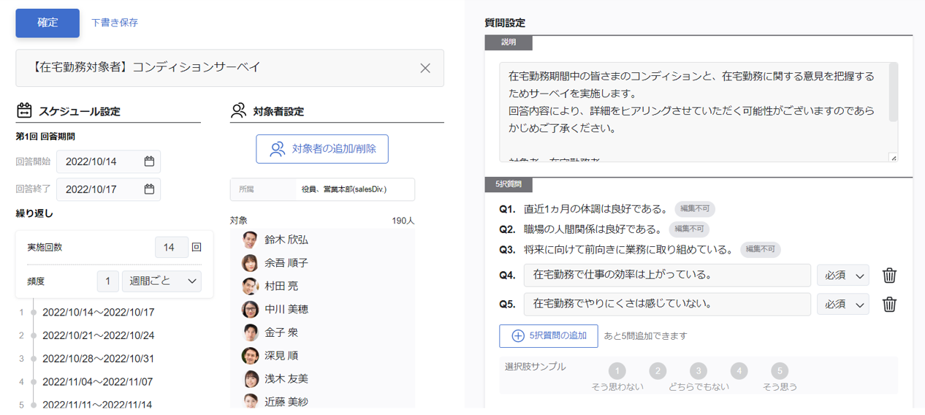Click 鈴木 欣弘's avatar in target list
This screenshot has width=925, height=415.
point(250,240)
